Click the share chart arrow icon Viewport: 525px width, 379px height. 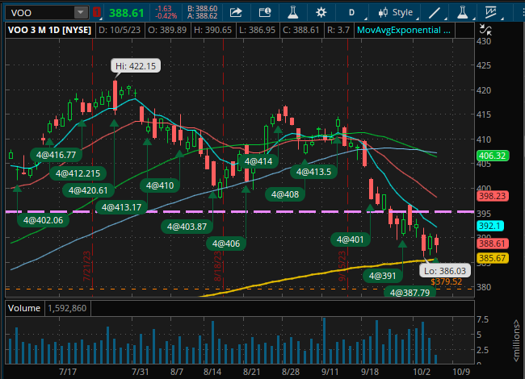click(x=236, y=13)
